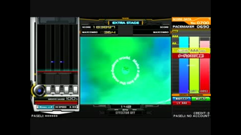Click the red target score update banner
The image size is (241, 135).
191,56
